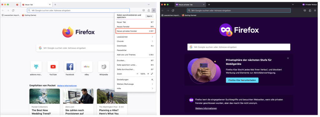The width and height of the screenshot is (320, 117).
Task: Open extensions icon in private window toolbar
Action: pos(310,11)
